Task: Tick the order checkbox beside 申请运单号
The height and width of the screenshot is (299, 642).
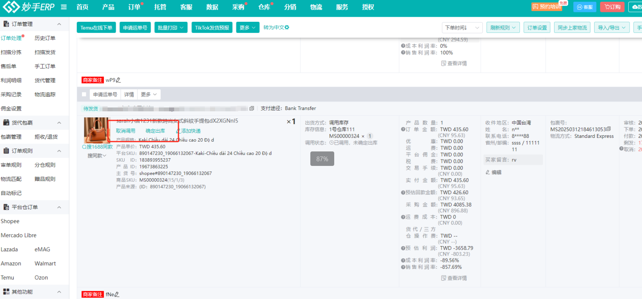Action: (84, 94)
